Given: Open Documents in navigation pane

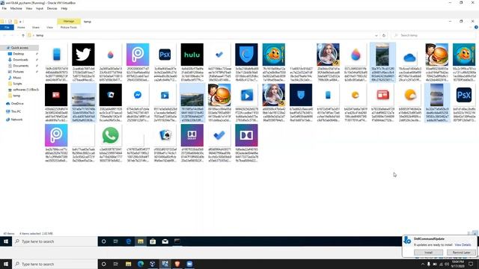Looking at the screenshot, I should [x=20, y=66].
